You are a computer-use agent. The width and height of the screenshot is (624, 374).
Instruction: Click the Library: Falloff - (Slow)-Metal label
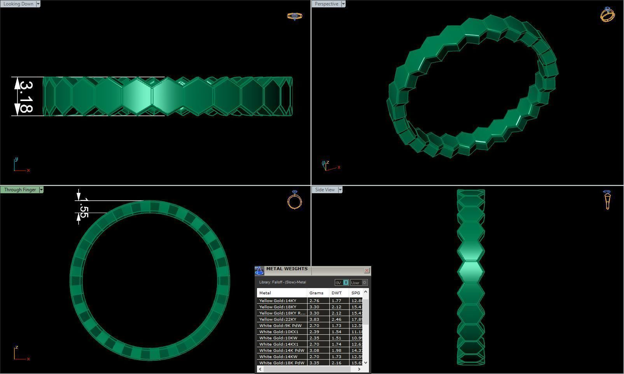(x=283, y=282)
